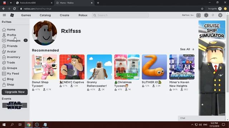Click the Upgrade Now button
This screenshot has width=229, height=128.
tap(15, 92)
